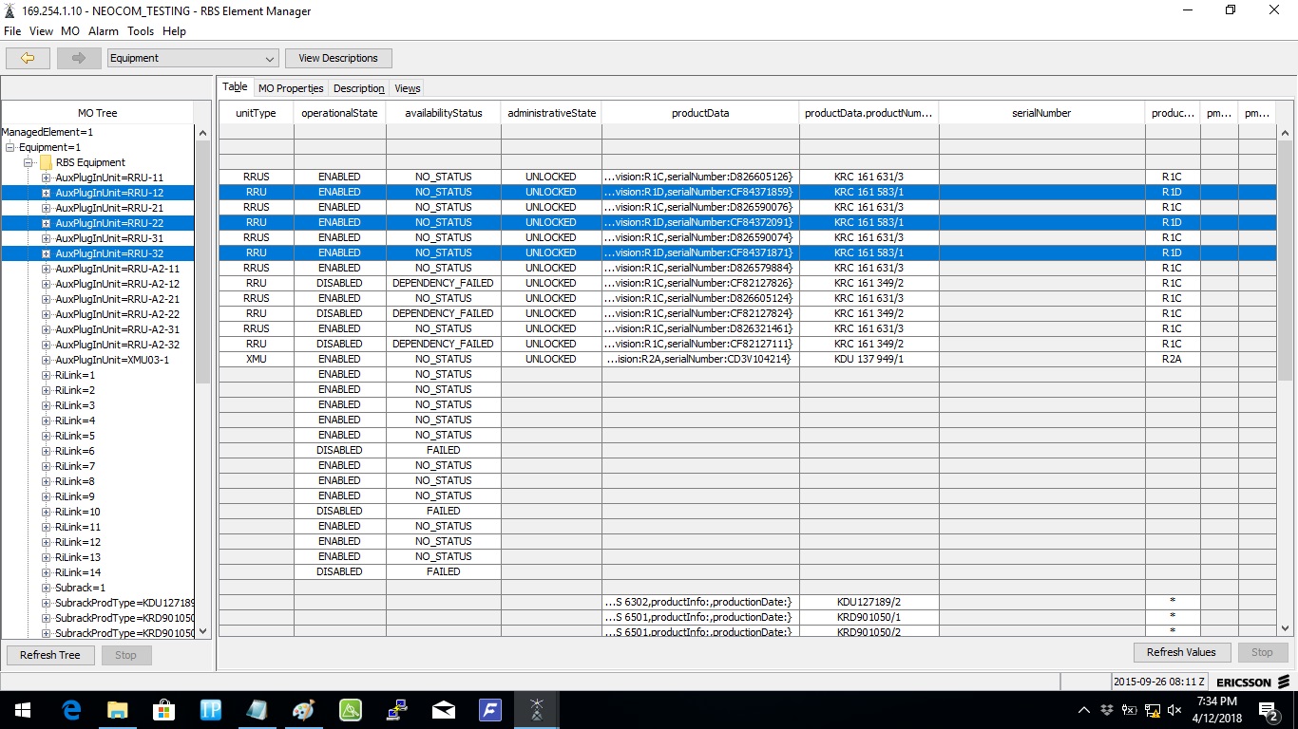
Task: Select RiLink=14 in the MO tree
Action: (x=78, y=572)
